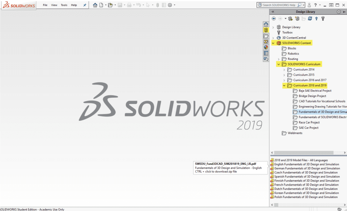Expand the Curriculum 2016 and 2017 folder
The height and width of the screenshot is (211, 347).
[x=284, y=81]
